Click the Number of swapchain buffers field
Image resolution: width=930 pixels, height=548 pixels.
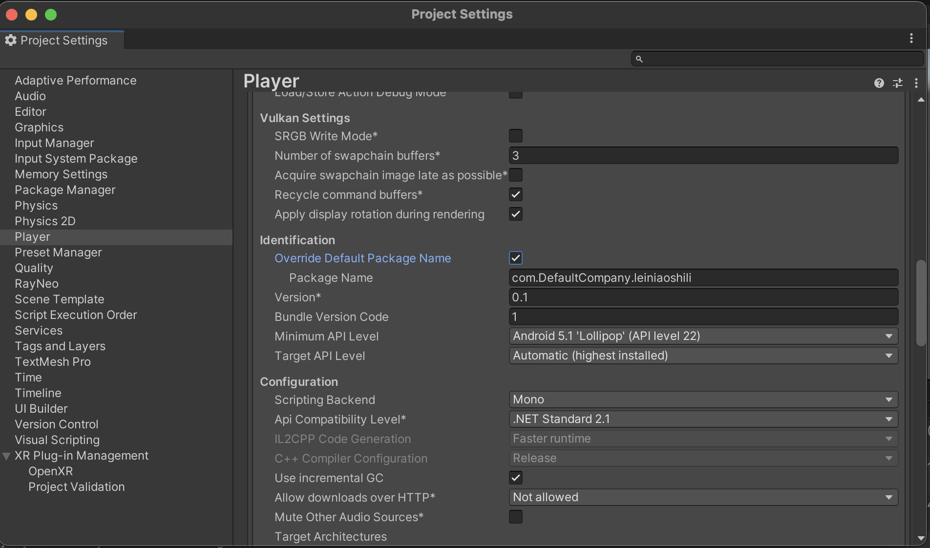tap(703, 155)
